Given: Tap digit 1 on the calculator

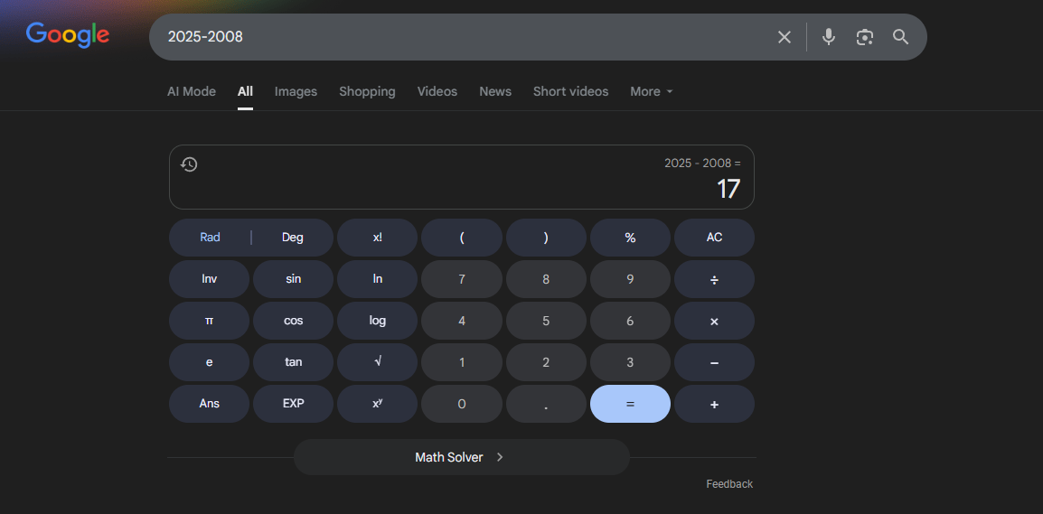Looking at the screenshot, I should [462, 362].
